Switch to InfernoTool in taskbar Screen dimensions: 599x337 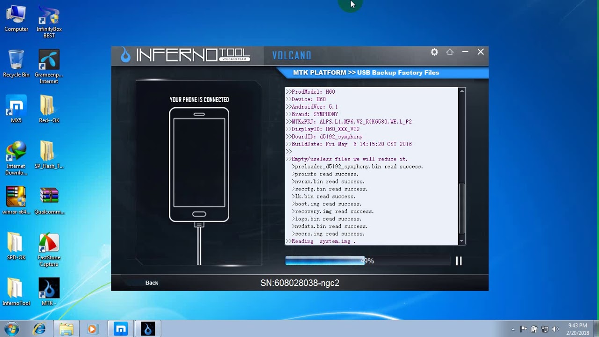click(x=148, y=329)
